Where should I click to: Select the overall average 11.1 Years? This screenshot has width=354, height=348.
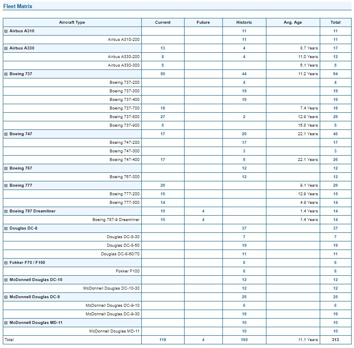pos(308,339)
